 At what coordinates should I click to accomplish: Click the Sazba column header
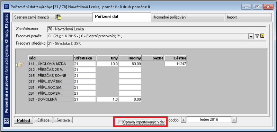[153, 58]
